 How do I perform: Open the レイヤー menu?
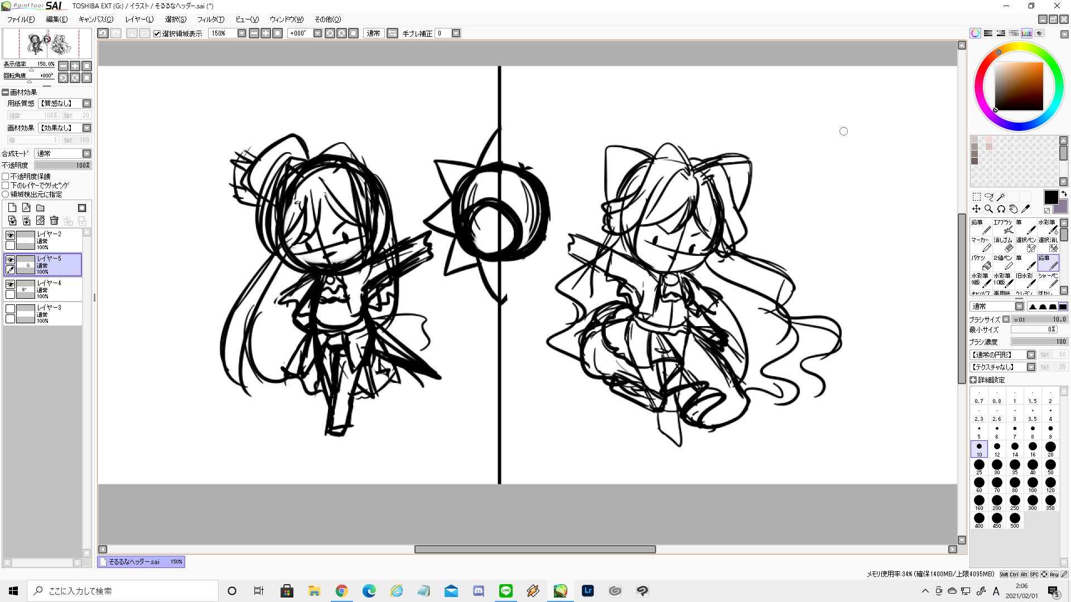[x=139, y=20]
